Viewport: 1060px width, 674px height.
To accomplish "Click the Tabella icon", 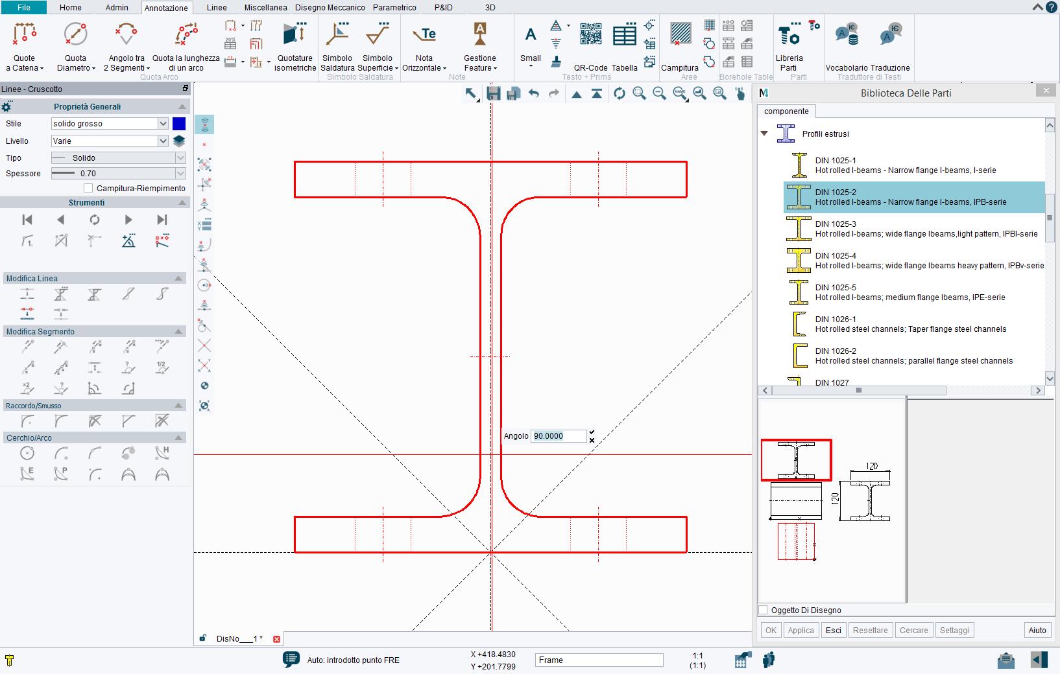I will [x=625, y=36].
